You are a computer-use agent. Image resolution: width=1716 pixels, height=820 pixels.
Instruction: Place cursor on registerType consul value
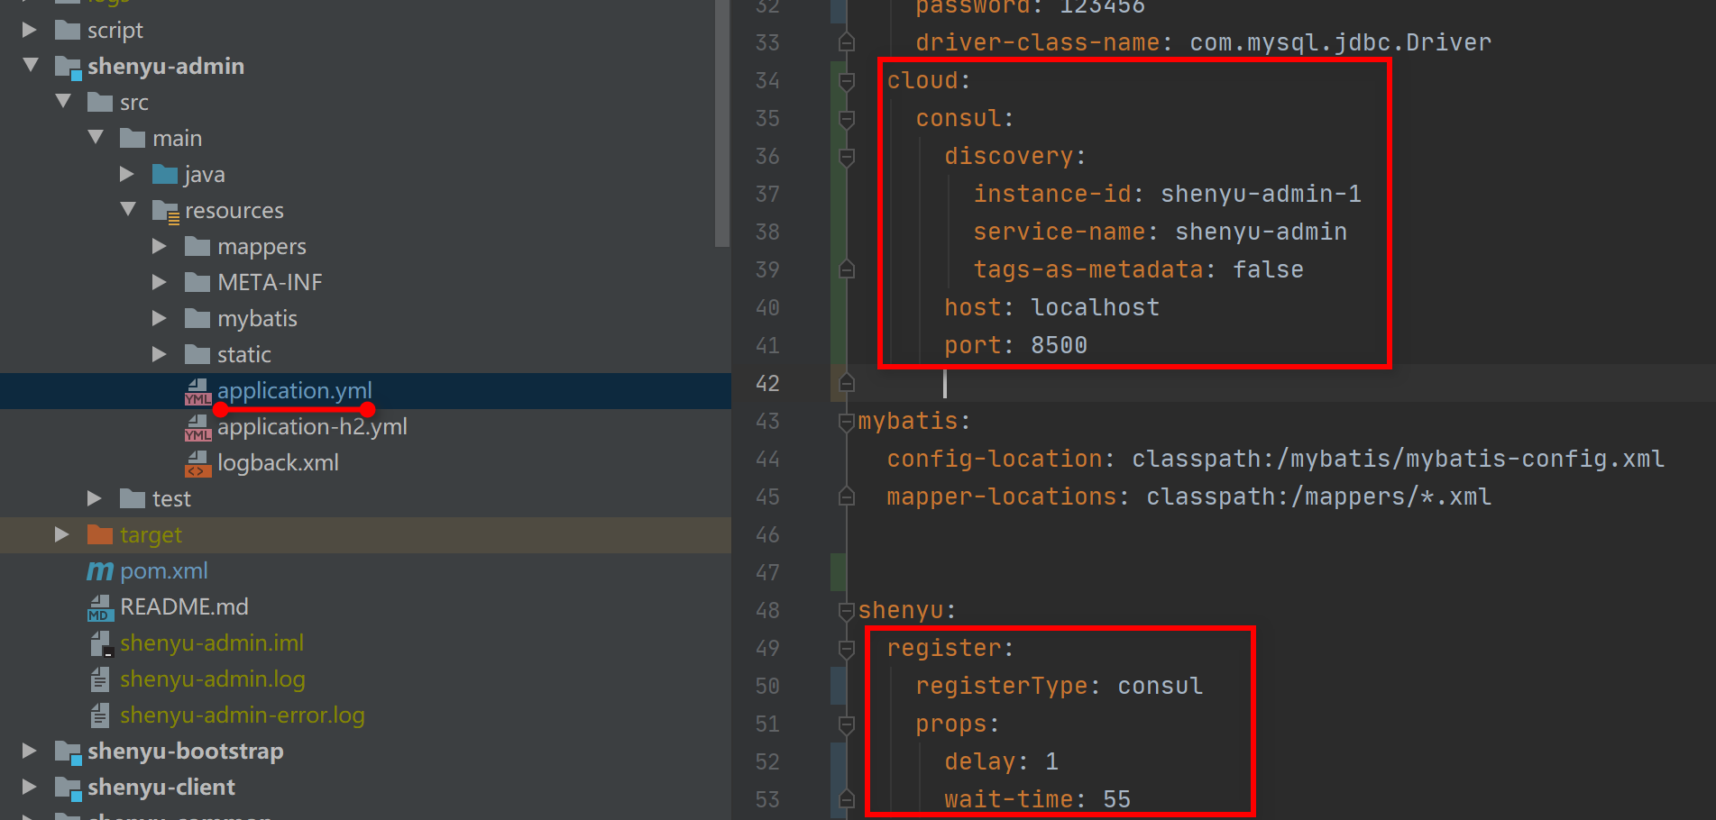click(x=1160, y=687)
